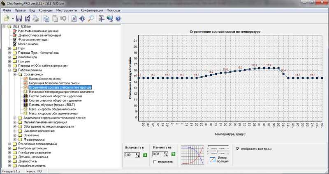Image resolution: width=329 pixels, height=174 pixels.
Task: Open 'Начальная температура прогретого двигателя' item
Action: click(61, 92)
